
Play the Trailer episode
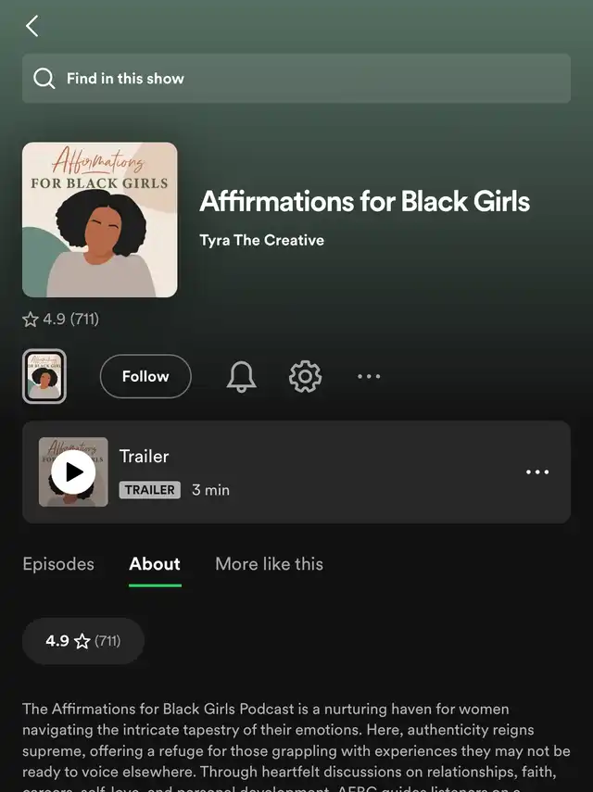click(74, 471)
